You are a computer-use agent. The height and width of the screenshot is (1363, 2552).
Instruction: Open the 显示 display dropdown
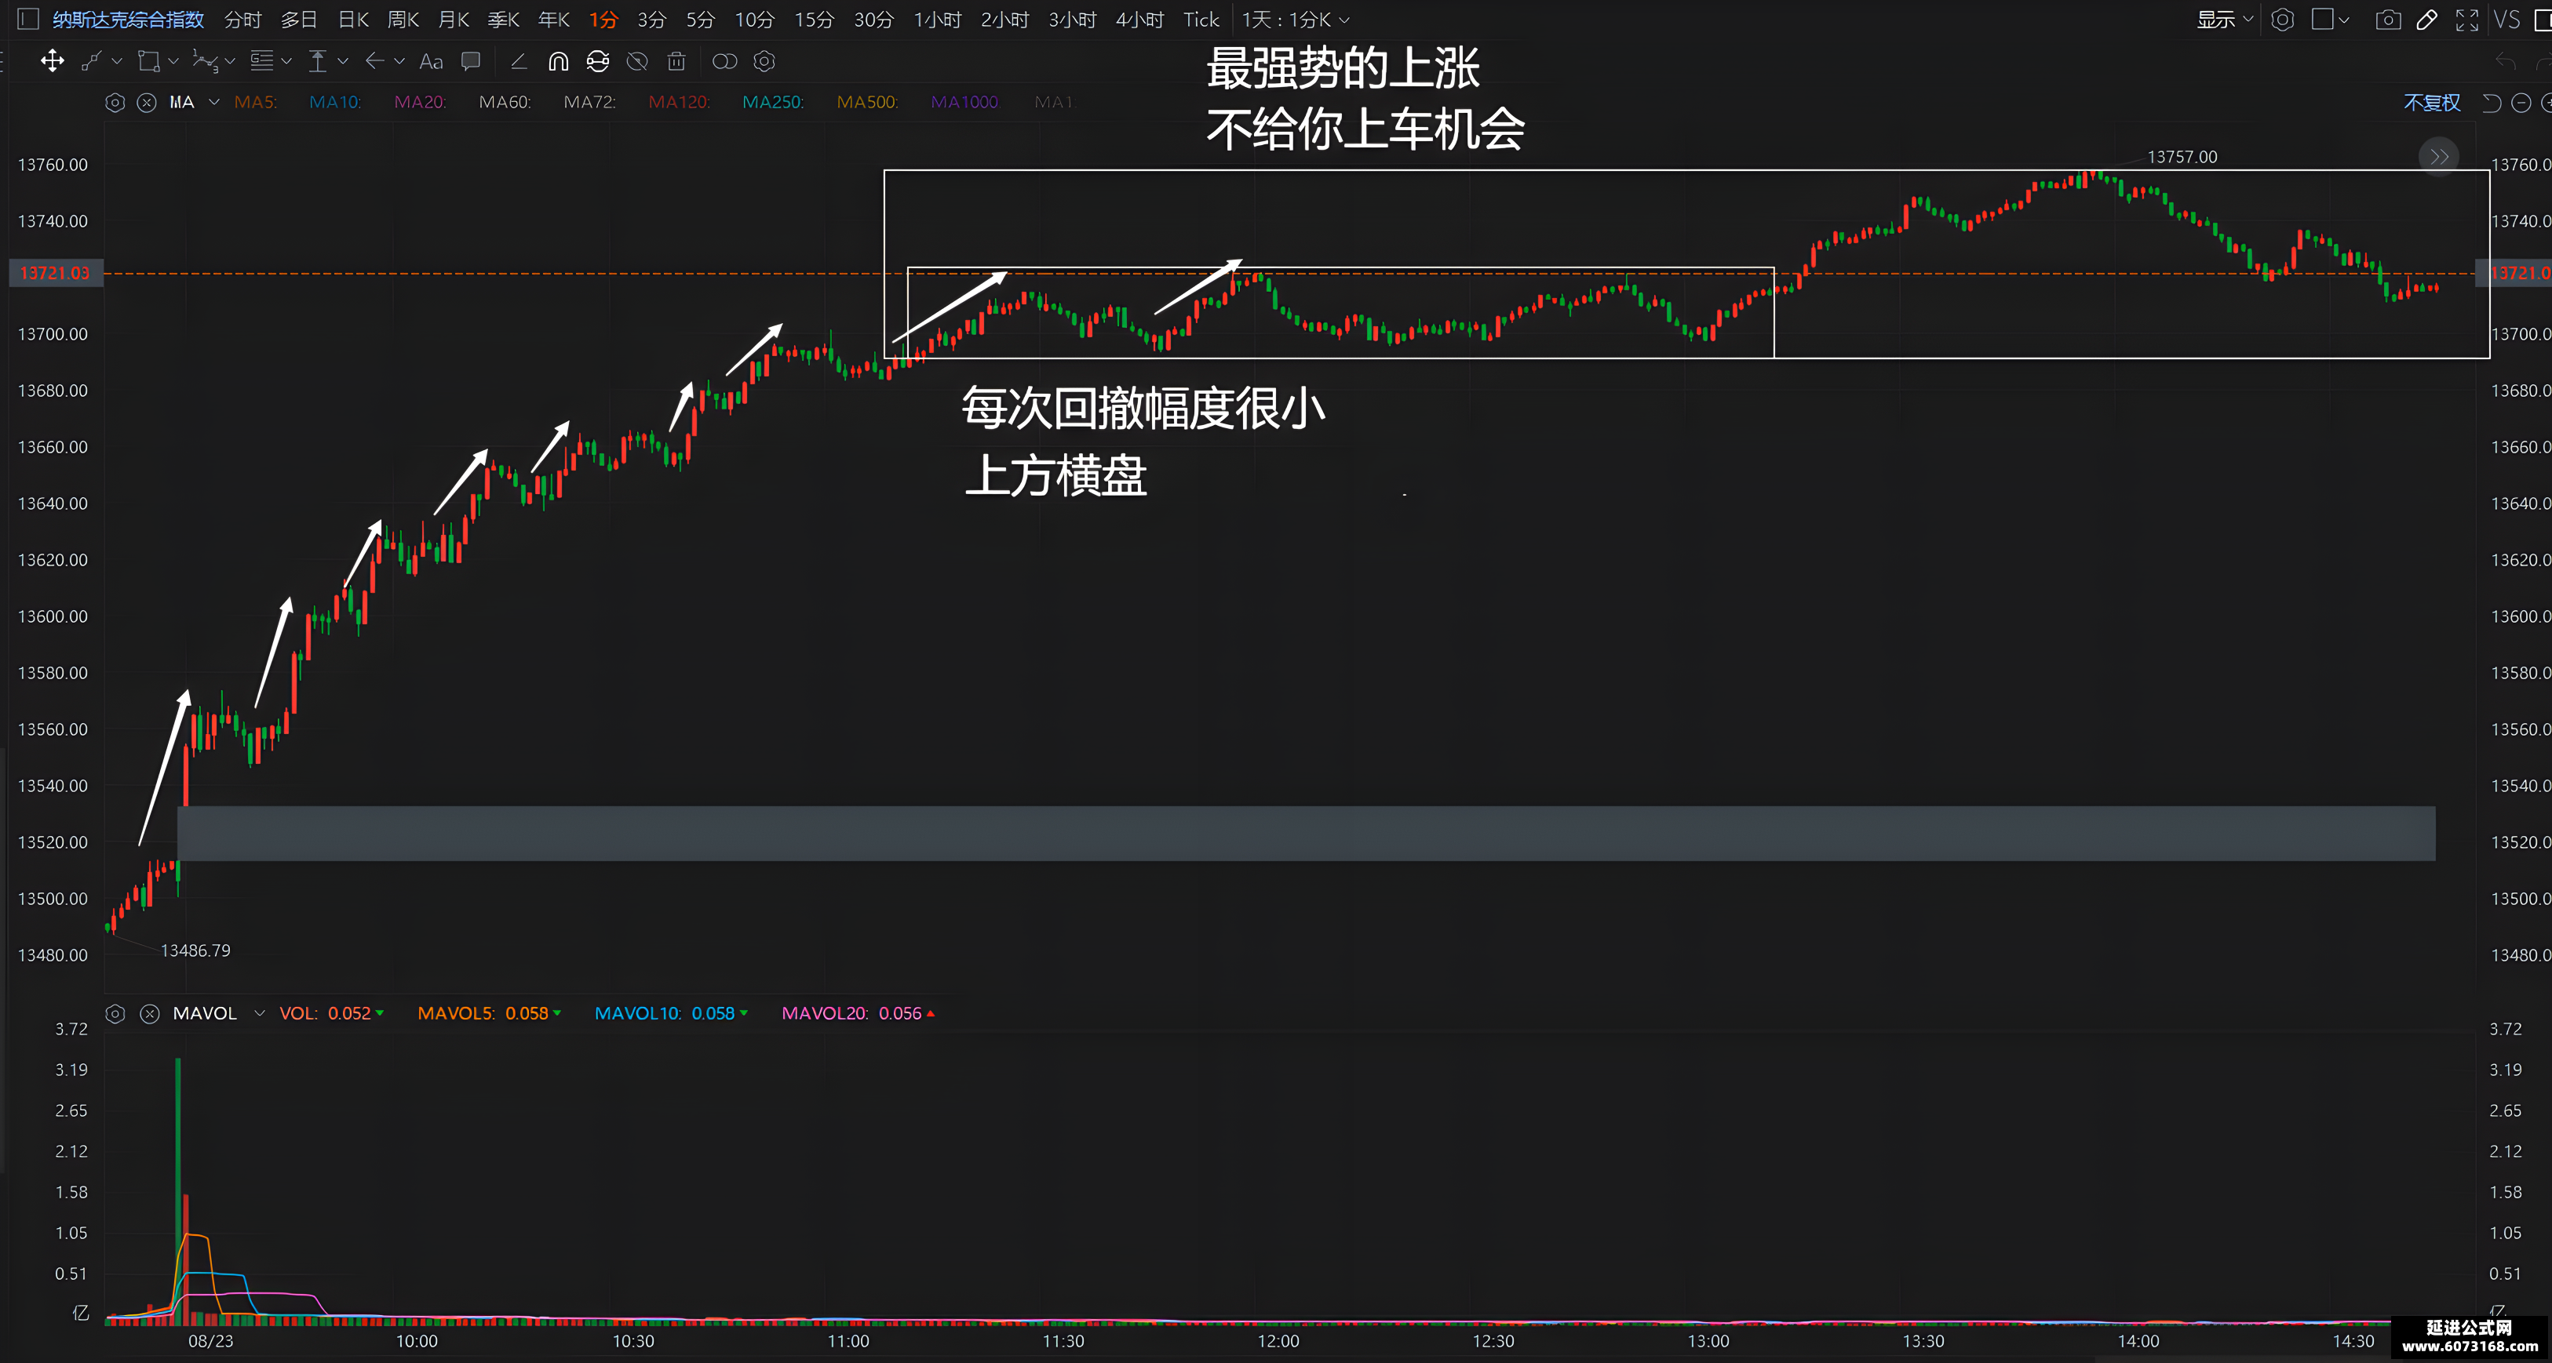point(2224,20)
